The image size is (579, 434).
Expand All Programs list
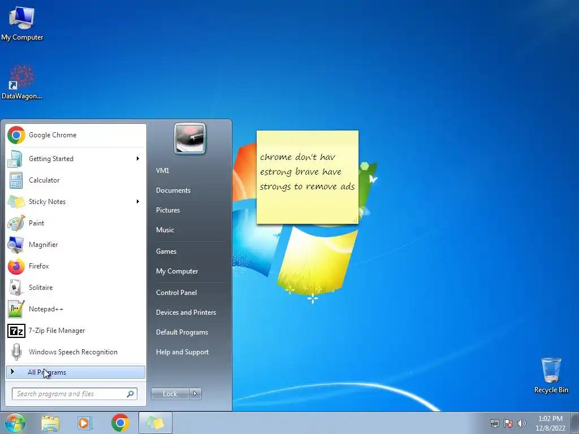[76, 372]
